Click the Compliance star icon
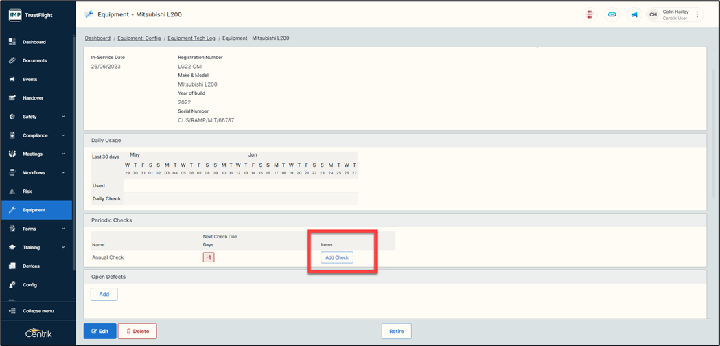Screen dimensions: 720x346 [x=12, y=135]
